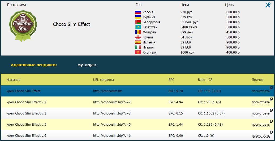Click the EPC: 0.00 value
This screenshot has height=141, width=275.
point(175,136)
